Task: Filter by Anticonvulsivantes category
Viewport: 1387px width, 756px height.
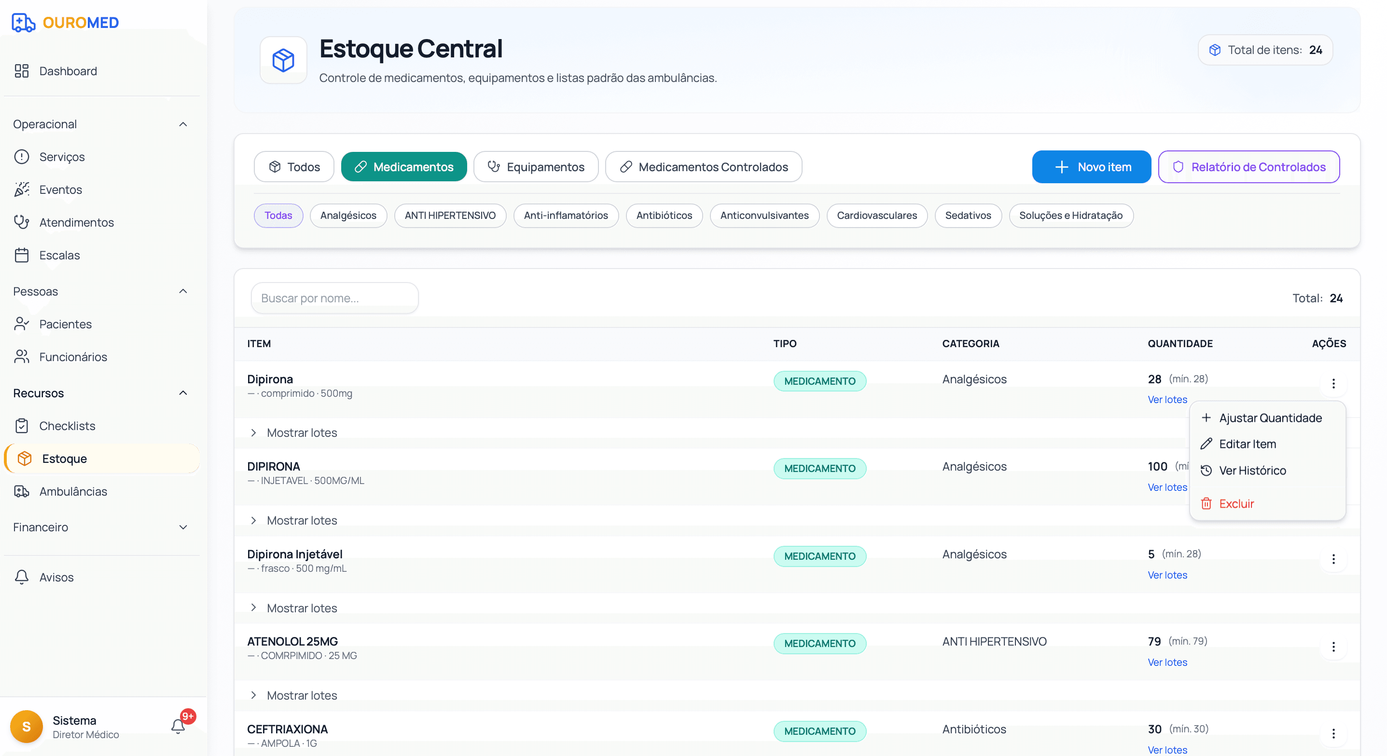Action: [764, 215]
